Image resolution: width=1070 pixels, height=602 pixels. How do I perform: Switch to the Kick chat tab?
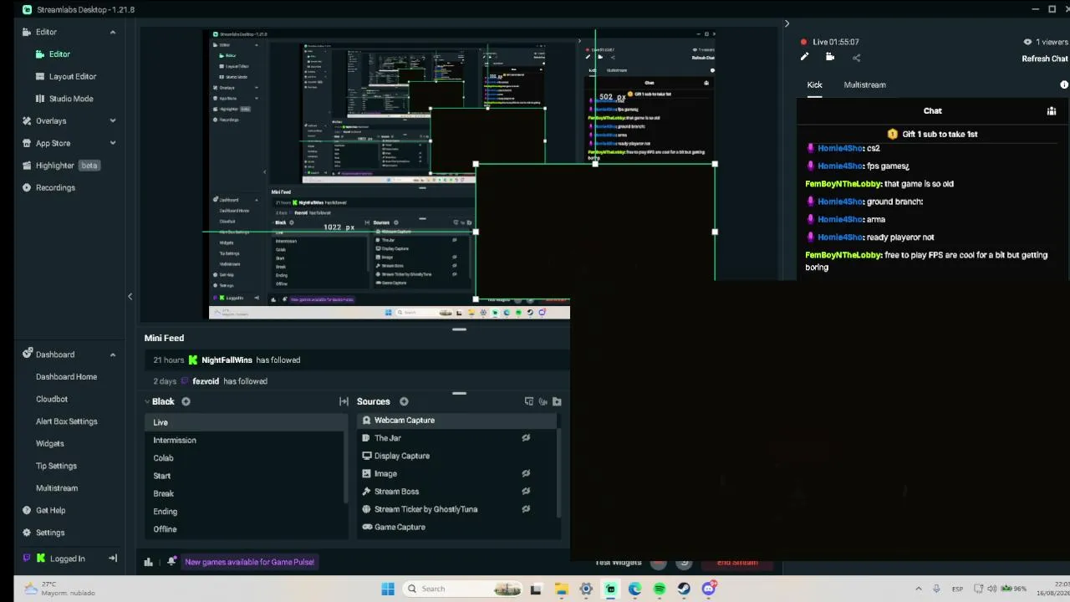click(814, 85)
